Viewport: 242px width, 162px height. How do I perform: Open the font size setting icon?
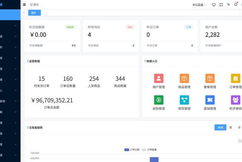pyautogui.click(x=229, y=4)
